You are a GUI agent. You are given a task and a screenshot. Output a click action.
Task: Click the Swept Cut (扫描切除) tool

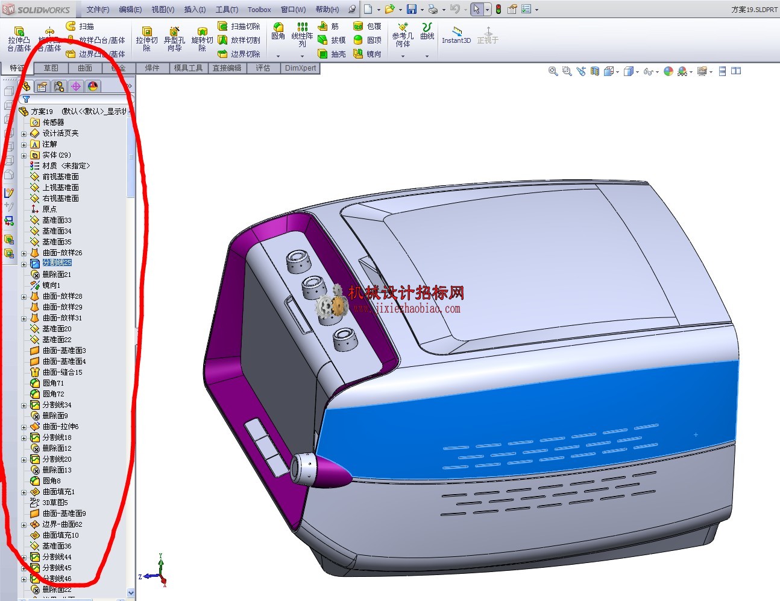click(239, 26)
